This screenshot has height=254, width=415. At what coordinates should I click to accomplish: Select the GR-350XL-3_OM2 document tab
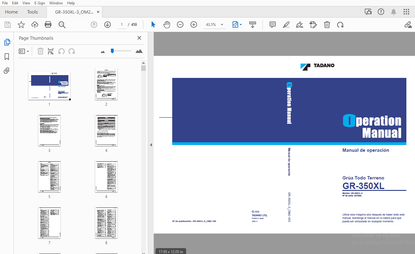[74, 12]
